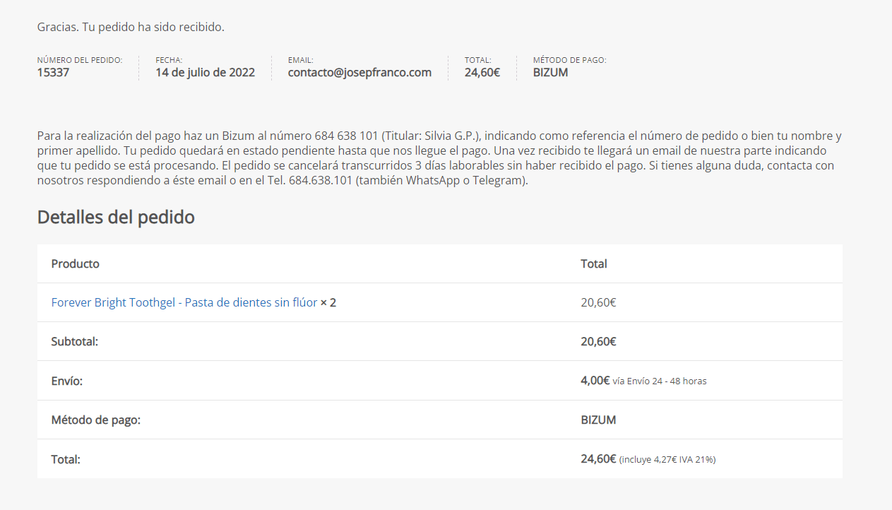
Task: Click the bold subtotal amount 20,60€
Action: [x=599, y=341]
